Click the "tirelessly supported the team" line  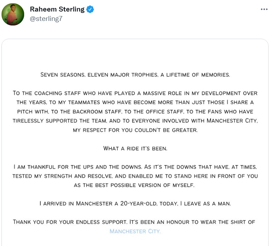click(x=135, y=121)
